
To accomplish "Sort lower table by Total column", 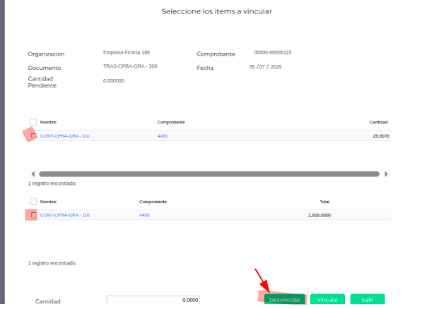I will [324, 201].
